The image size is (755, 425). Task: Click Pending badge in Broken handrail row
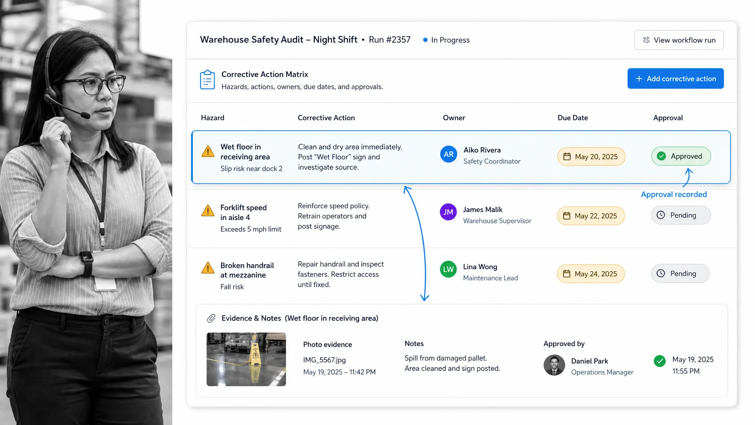[x=680, y=273]
